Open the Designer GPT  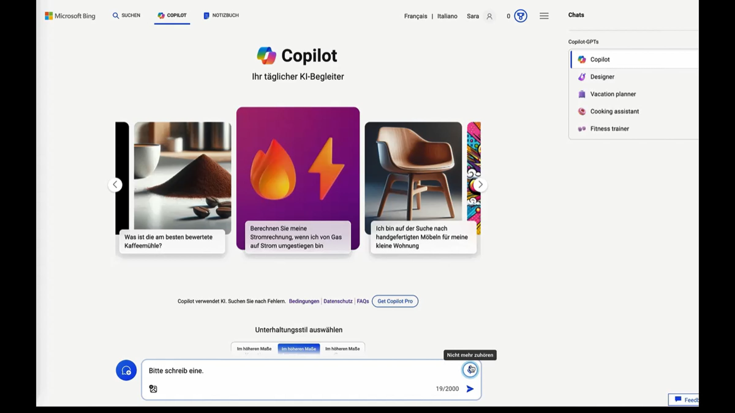tap(635, 77)
